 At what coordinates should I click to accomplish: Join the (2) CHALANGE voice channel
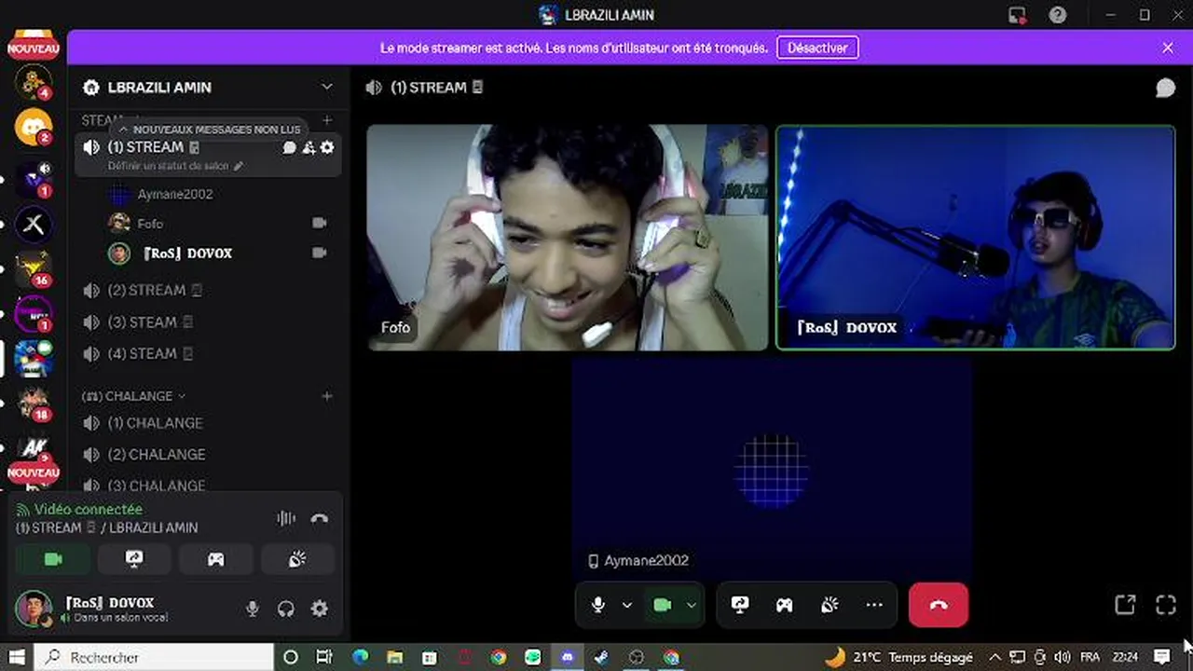click(x=209, y=454)
